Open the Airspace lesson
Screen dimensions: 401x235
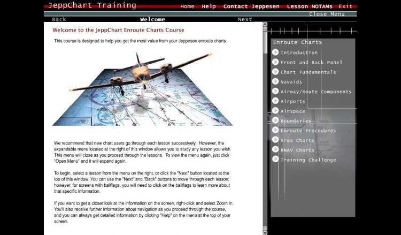click(293, 111)
